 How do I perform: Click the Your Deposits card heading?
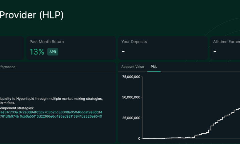[134, 42]
